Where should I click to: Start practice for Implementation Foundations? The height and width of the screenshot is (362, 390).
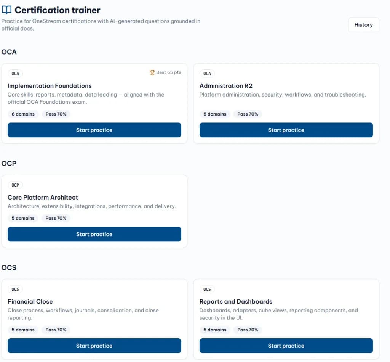pyautogui.click(x=94, y=130)
